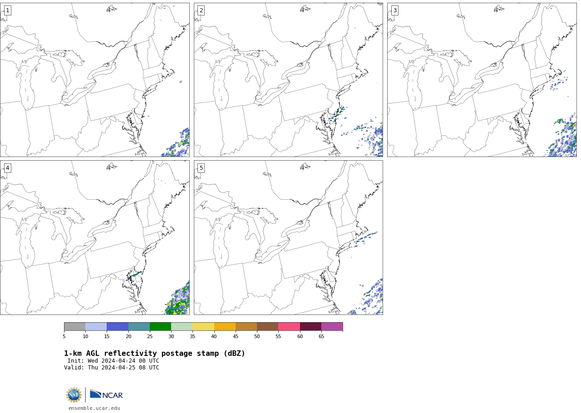The image size is (581, 413).
Task: Click the colorbar tick label 65
Action: [x=321, y=337]
